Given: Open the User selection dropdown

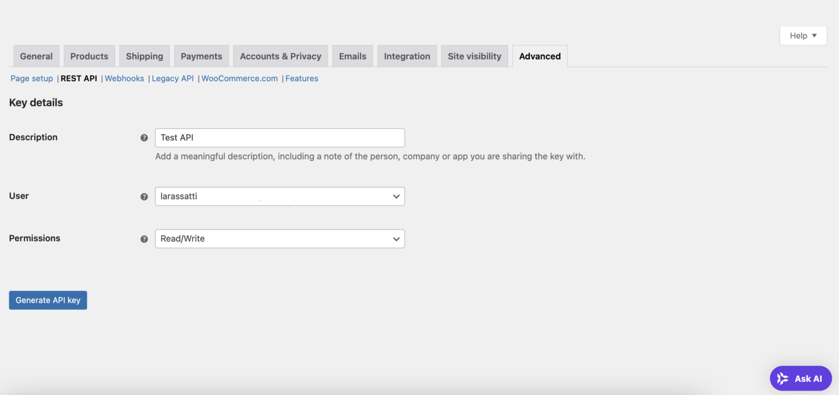Looking at the screenshot, I should click(280, 196).
